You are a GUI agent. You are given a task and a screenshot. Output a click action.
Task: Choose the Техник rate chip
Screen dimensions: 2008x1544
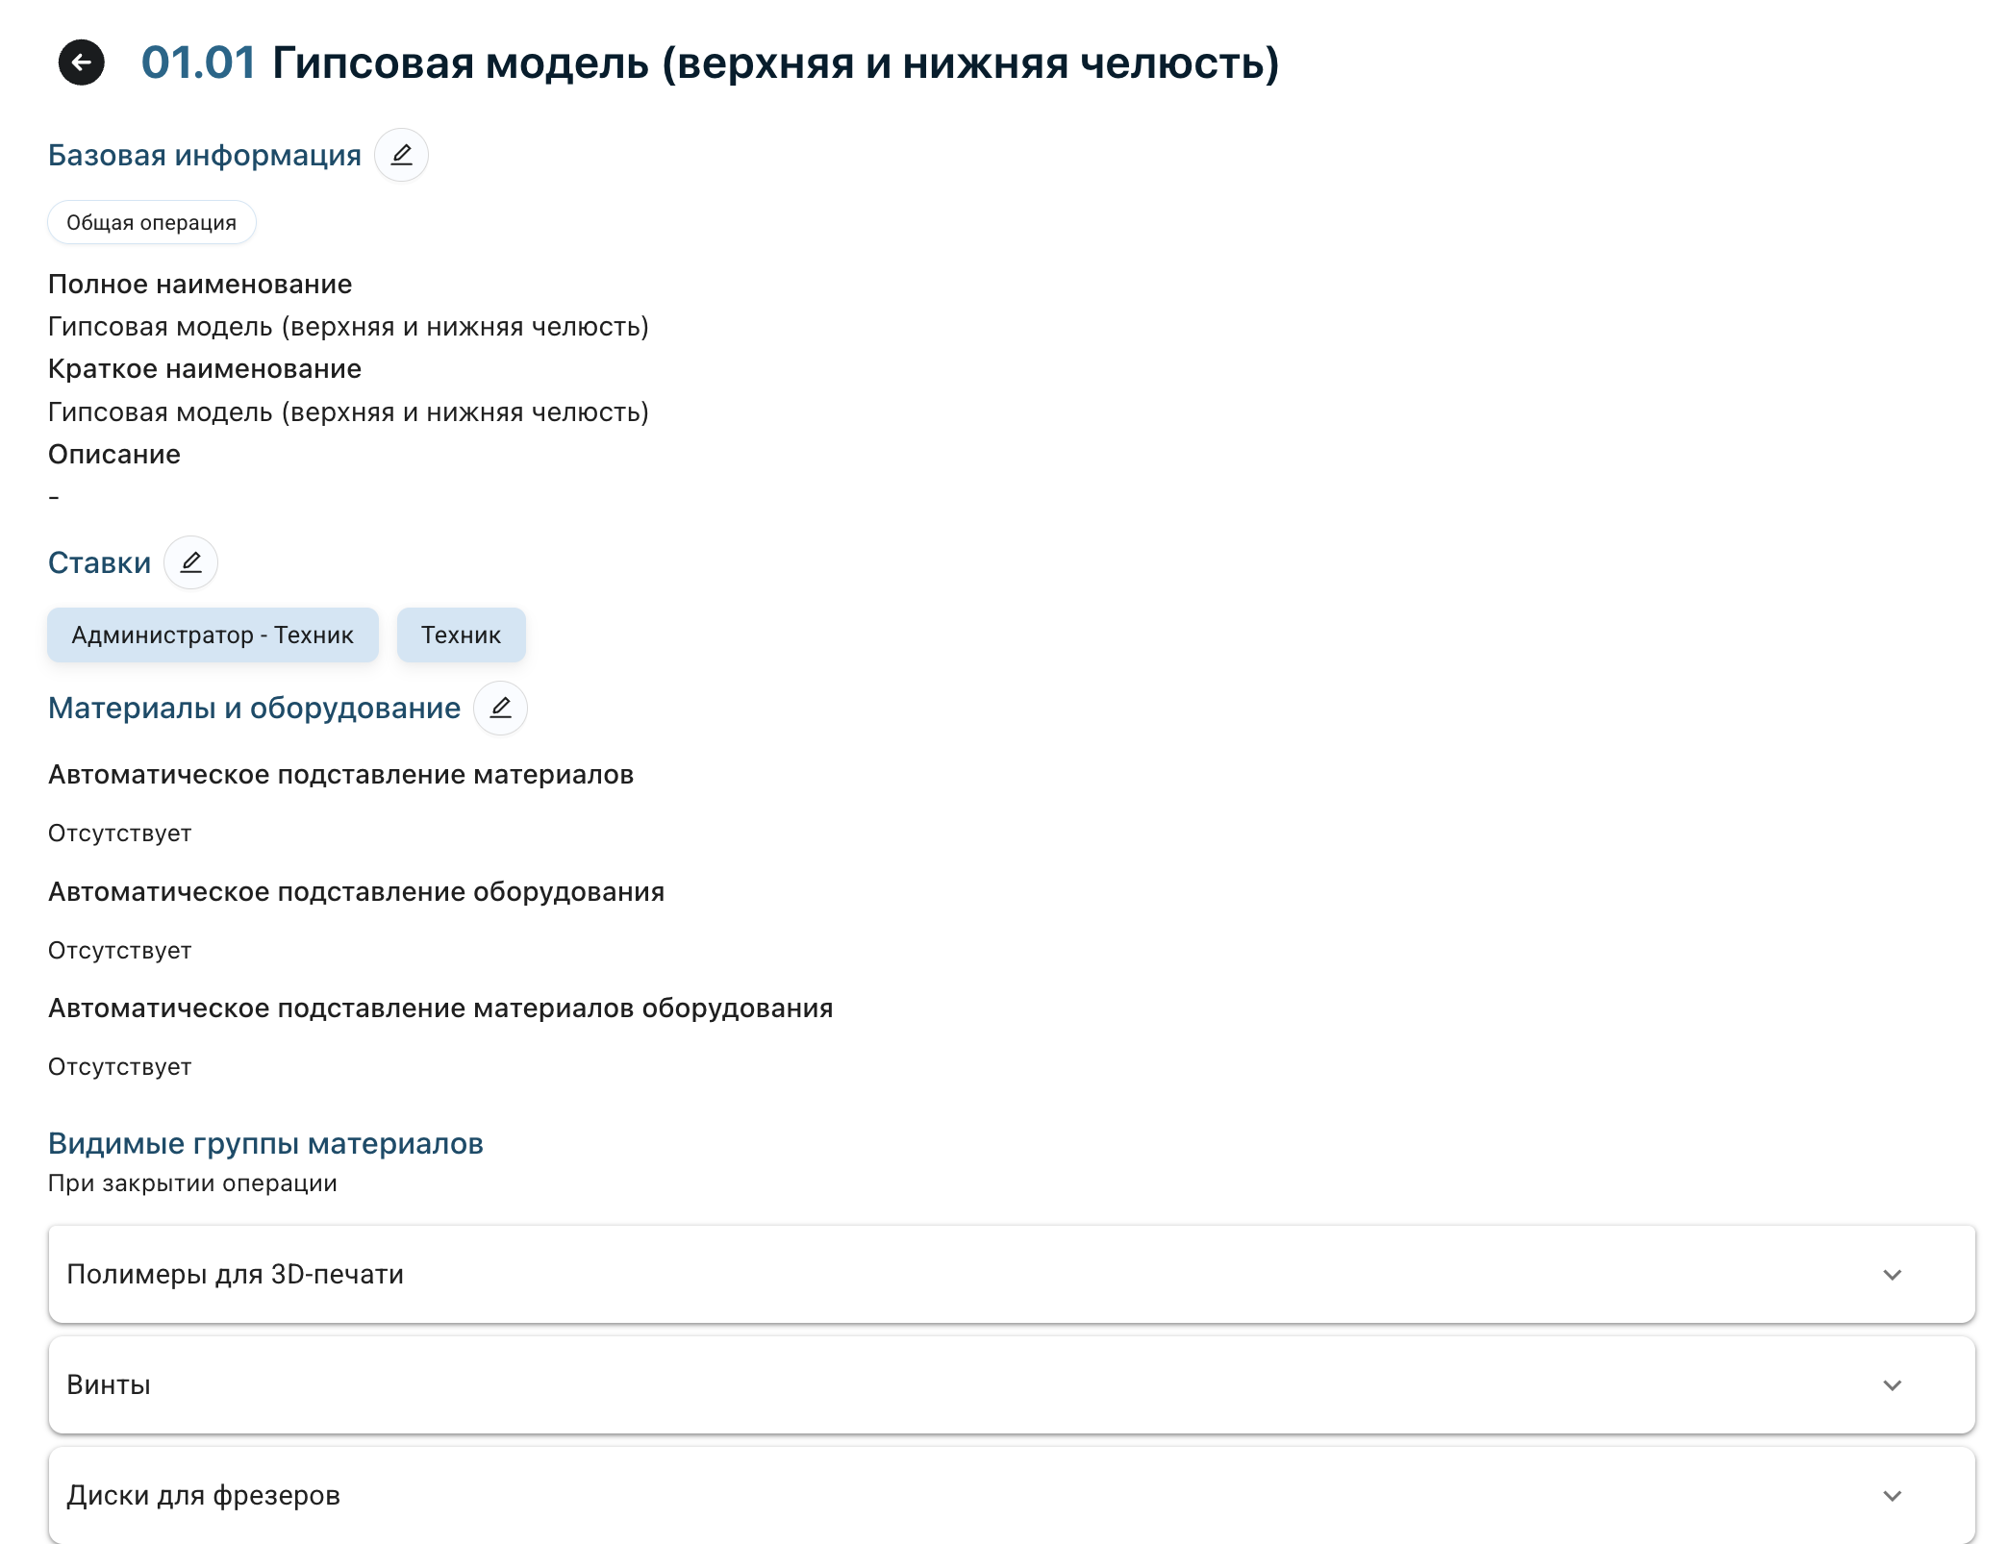pyautogui.click(x=461, y=635)
